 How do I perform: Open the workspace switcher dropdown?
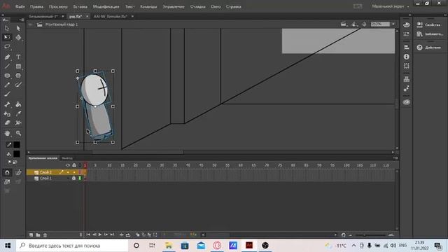tap(391, 6)
